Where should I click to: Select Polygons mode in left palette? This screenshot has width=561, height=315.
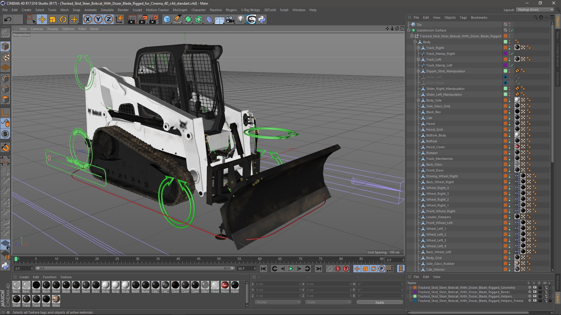point(5,99)
